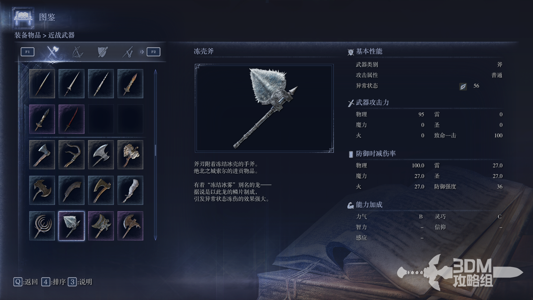Screen dimensions: 533x300
Task: Switch to the bow ranged weapons tab
Action: (77, 52)
